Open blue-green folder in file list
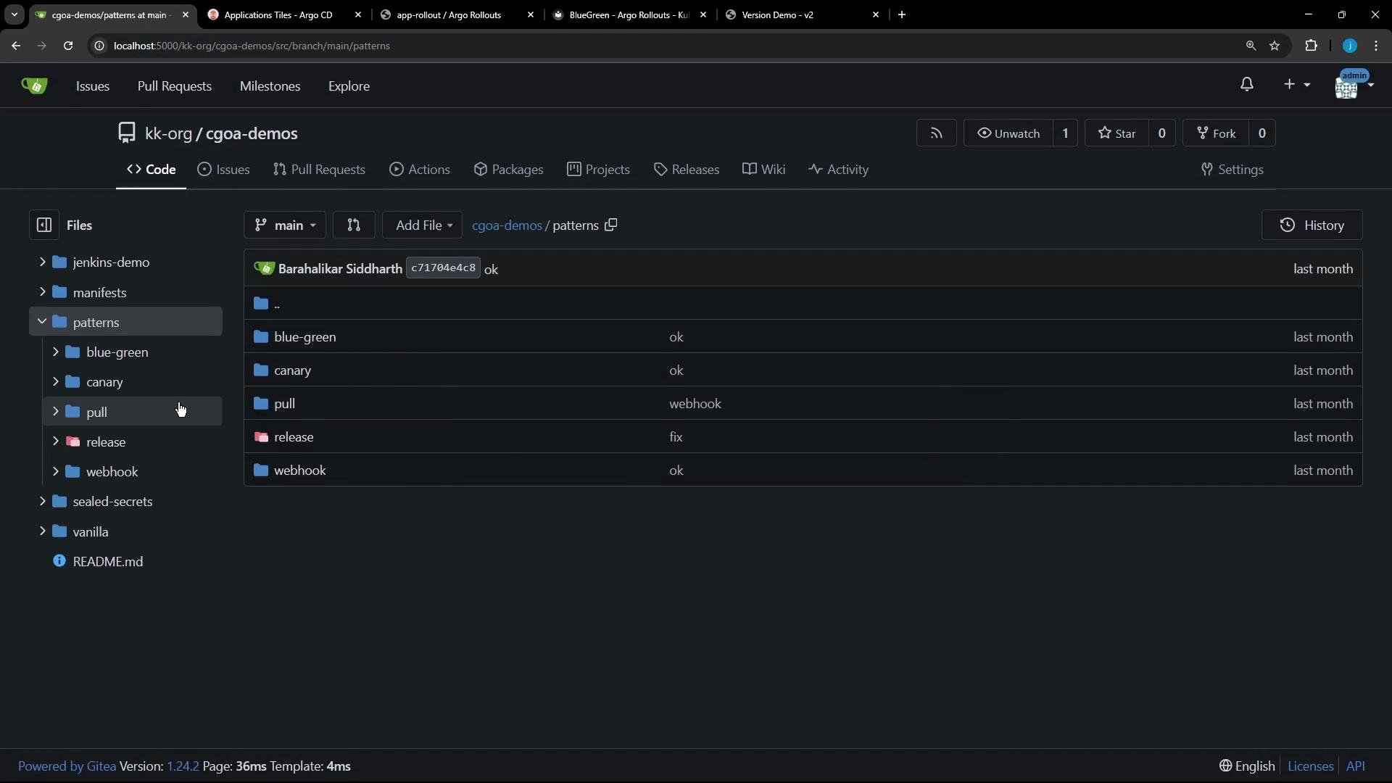The image size is (1392, 783). [305, 337]
